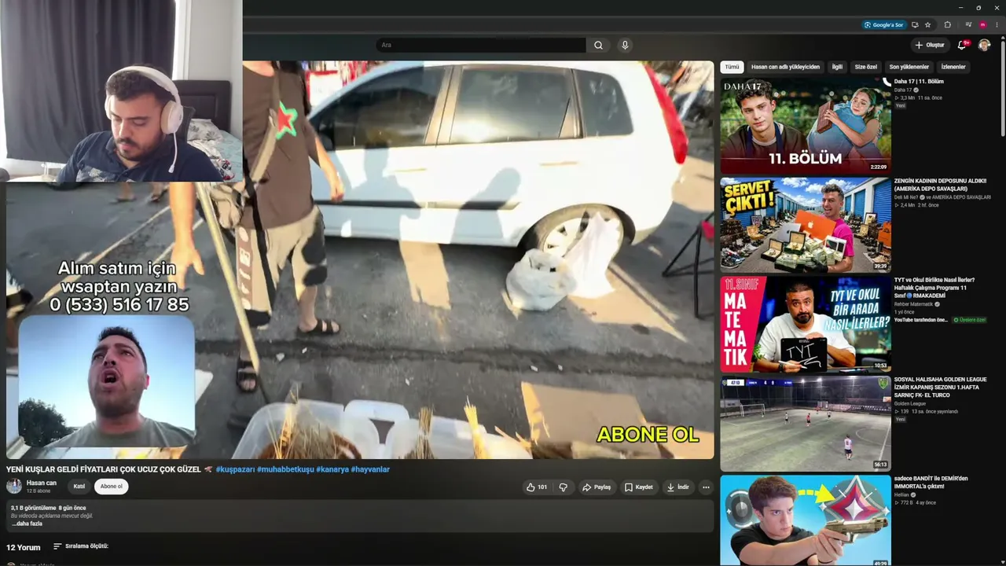
Task: Click inside the YouTube search field
Action: click(481, 46)
